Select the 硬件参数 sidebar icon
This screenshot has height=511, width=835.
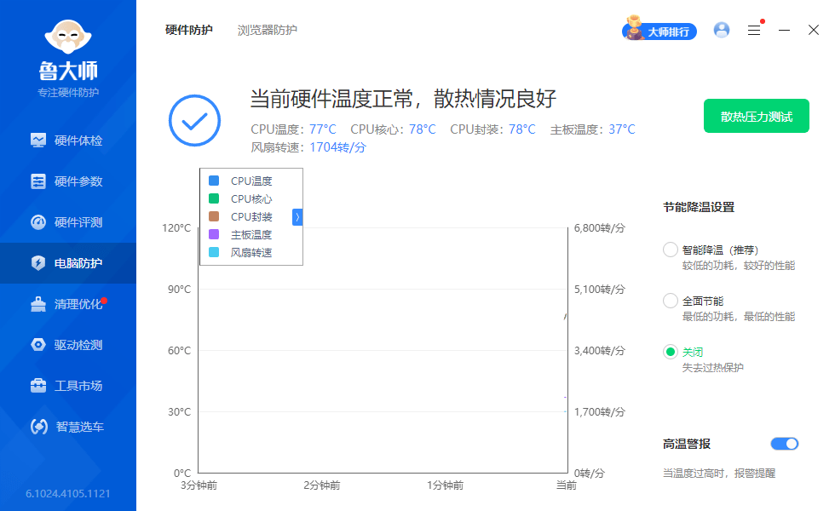(x=68, y=182)
